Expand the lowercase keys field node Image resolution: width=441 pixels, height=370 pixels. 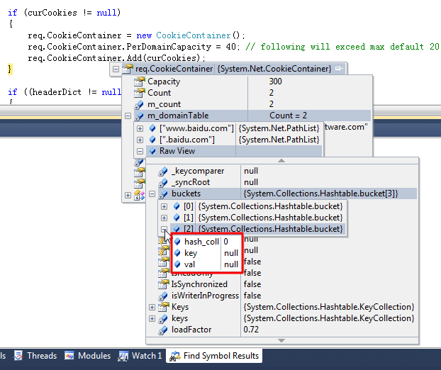click(x=152, y=318)
